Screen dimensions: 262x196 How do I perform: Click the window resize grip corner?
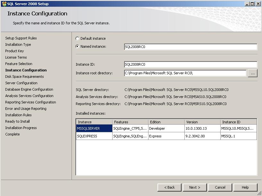click(259, 193)
